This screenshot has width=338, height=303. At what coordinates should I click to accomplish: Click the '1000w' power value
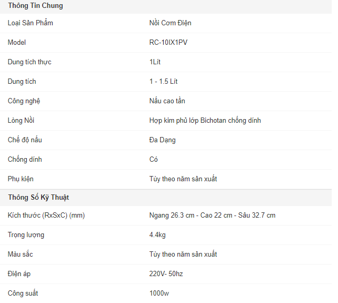pos(160,294)
